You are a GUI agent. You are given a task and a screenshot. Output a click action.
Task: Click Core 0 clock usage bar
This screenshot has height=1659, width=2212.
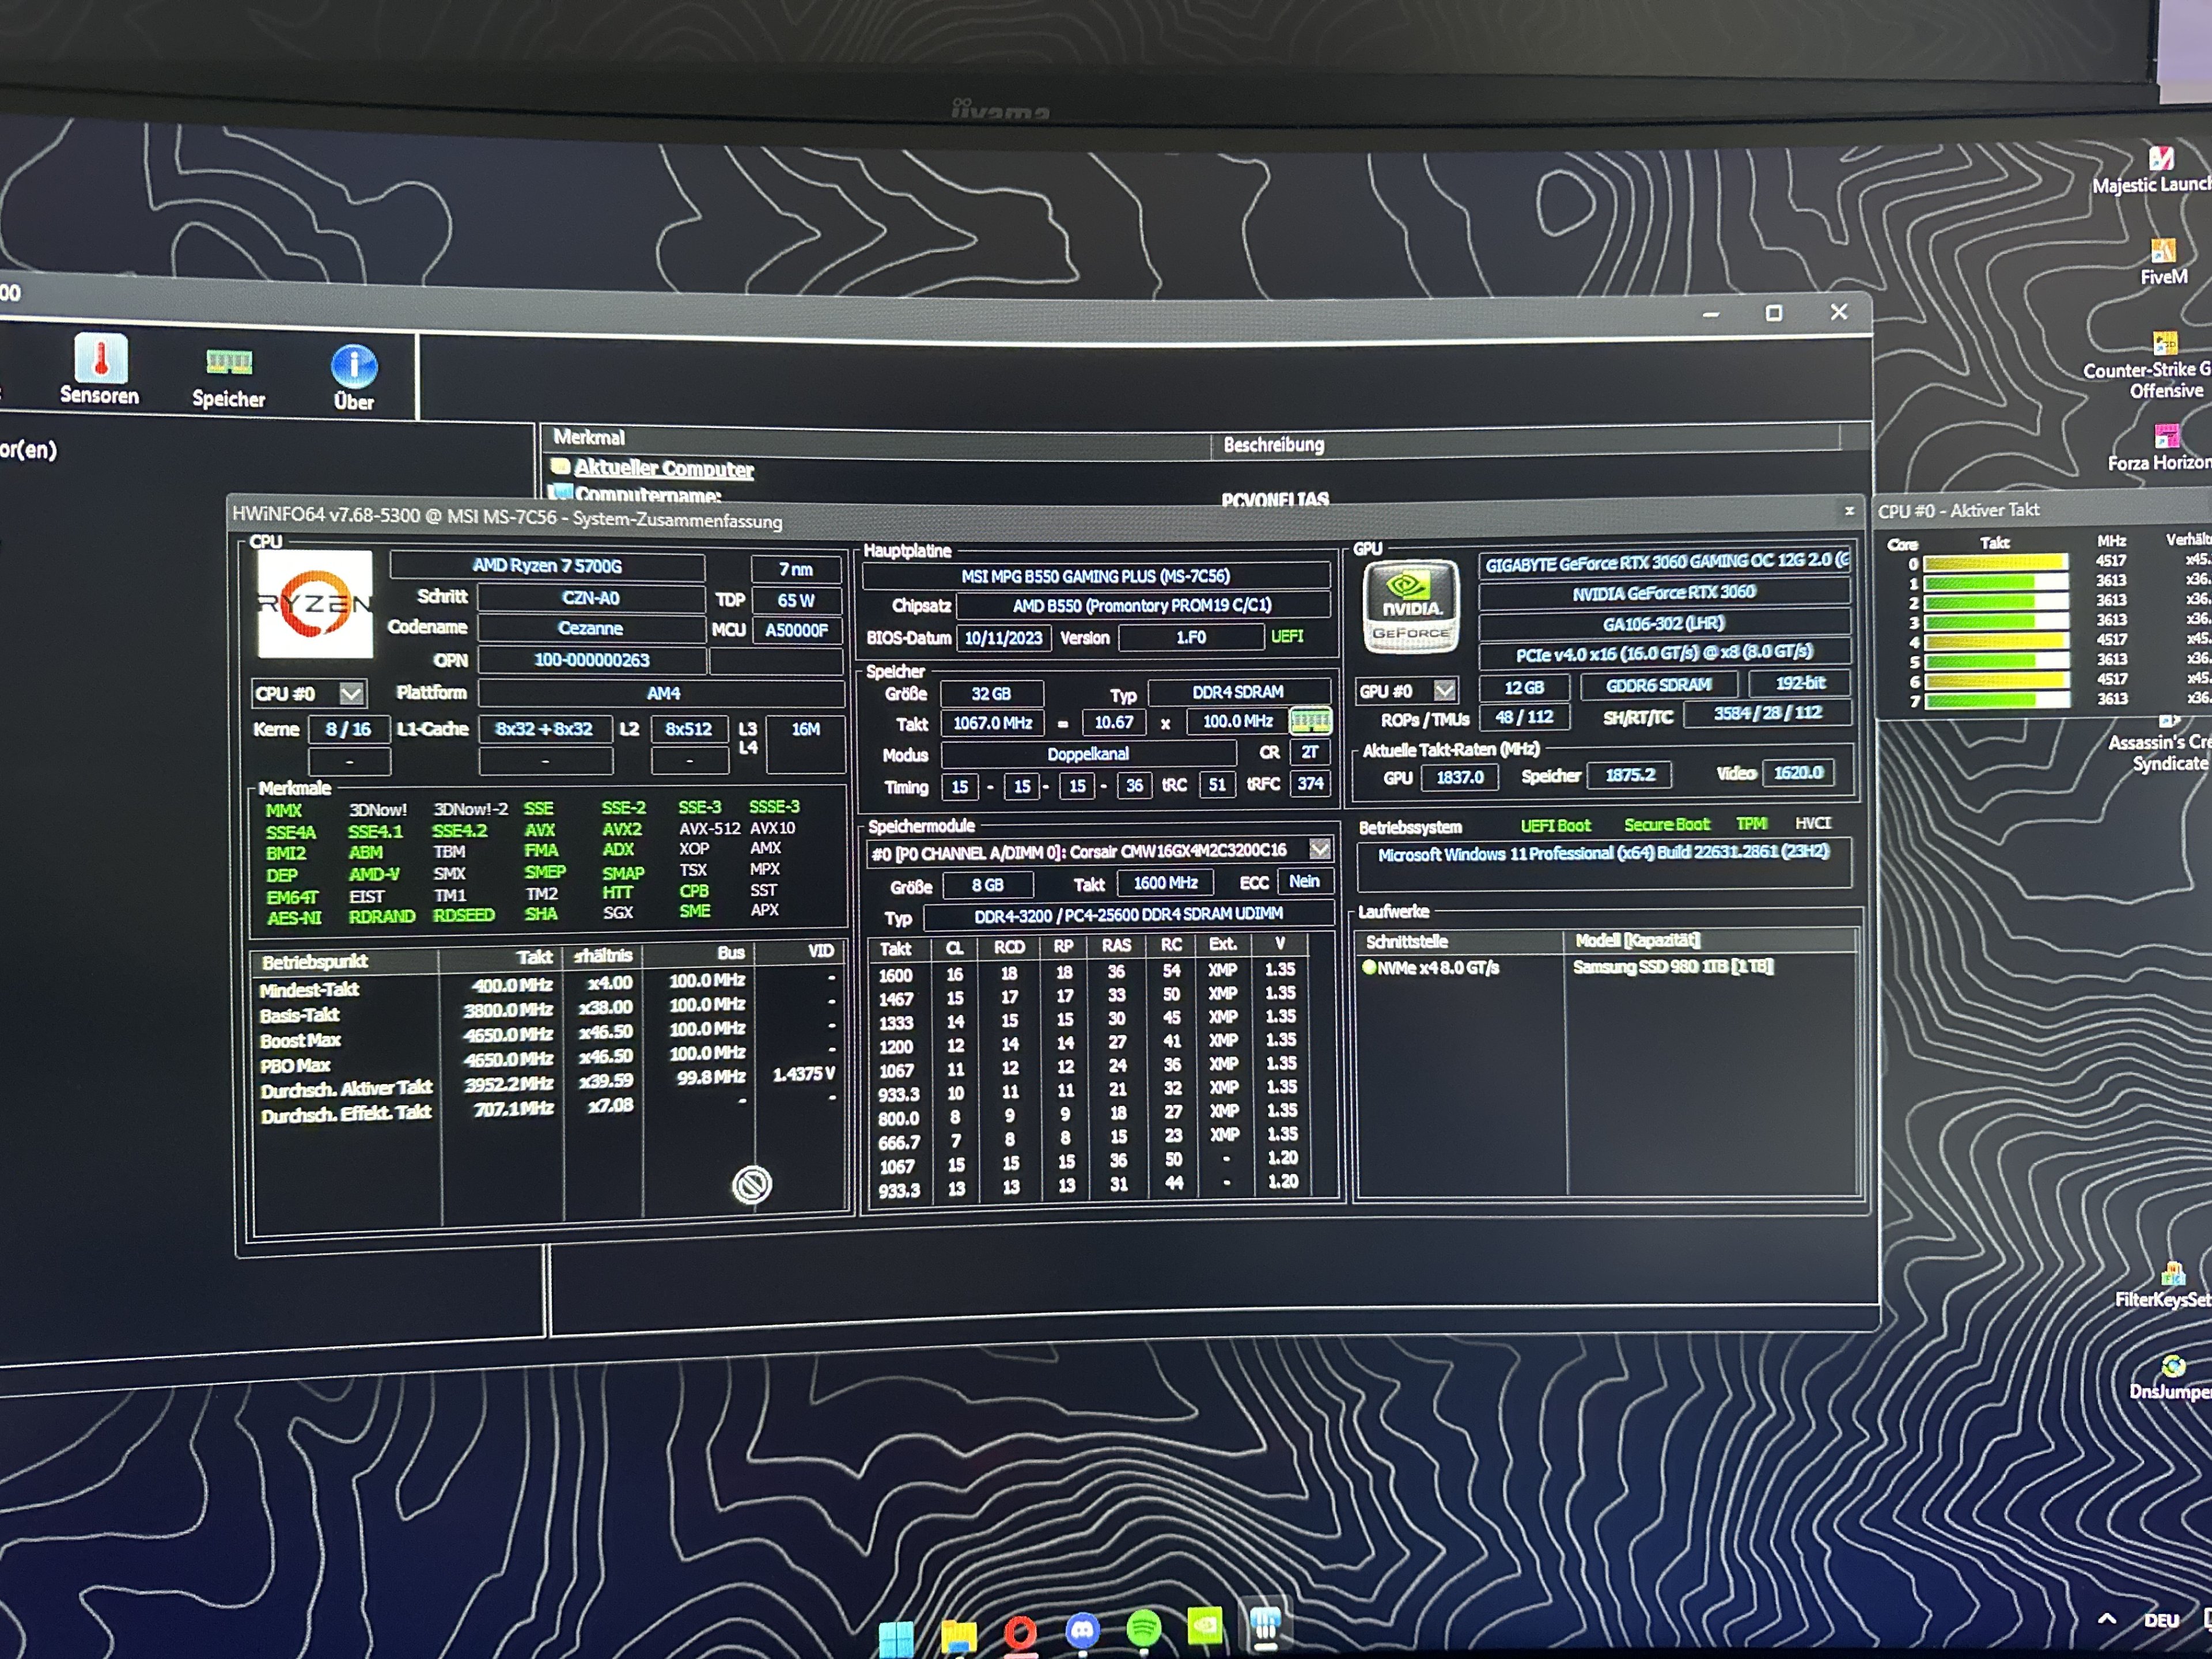click(1995, 563)
